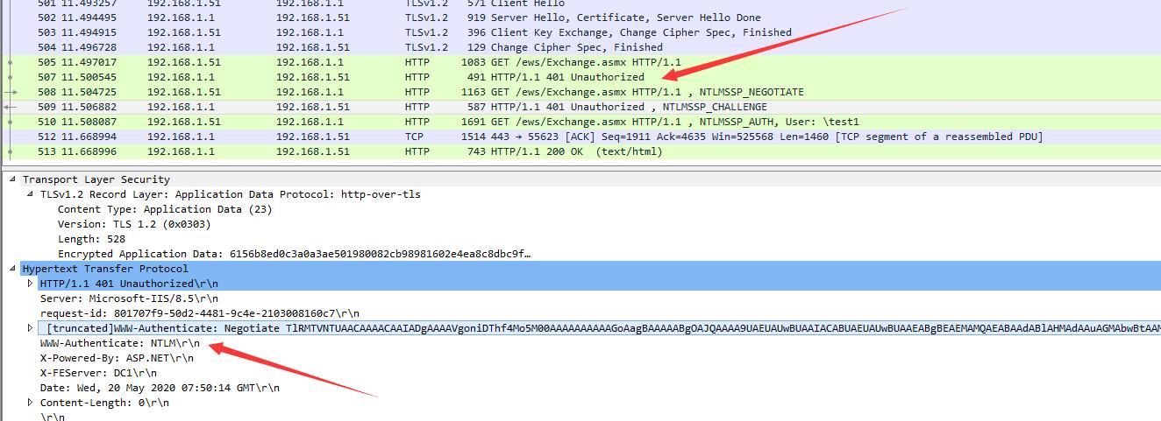Select packet 504 Change Cipher Spec row
Image resolution: width=1161 pixels, height=421 pixels.
[580, 47]
